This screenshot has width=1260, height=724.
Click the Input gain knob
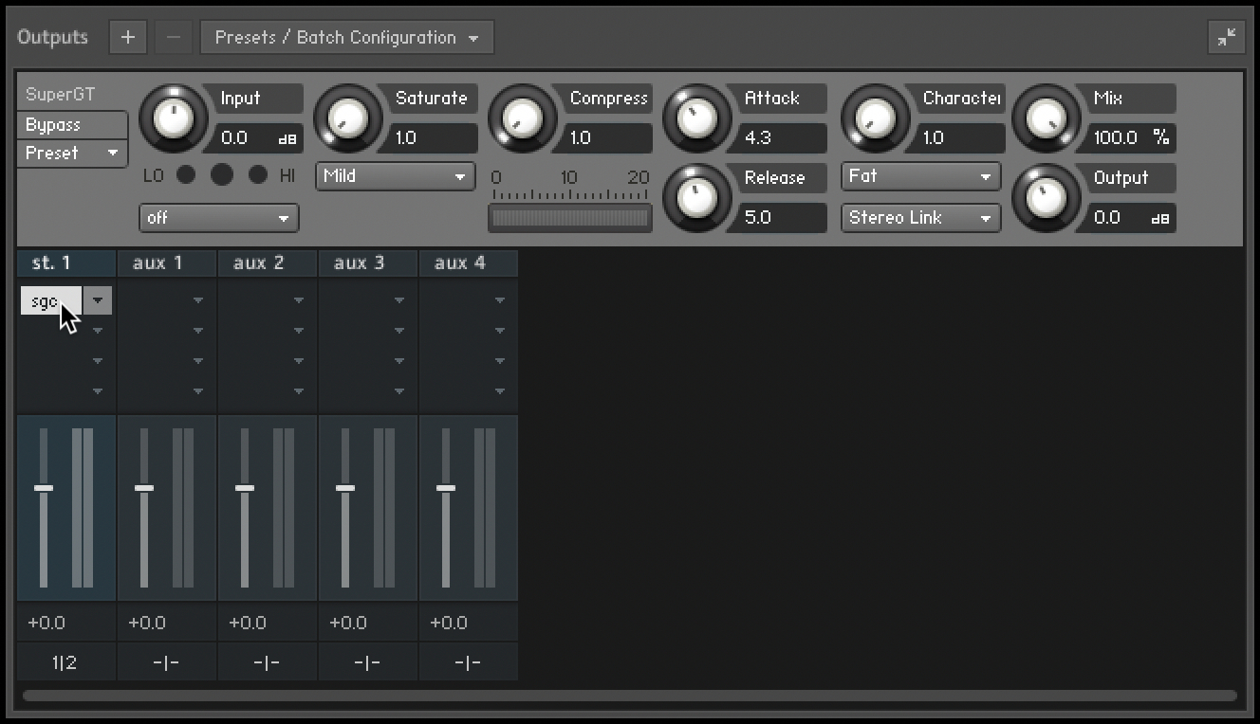pyautogui.click(x=173, y=118)
